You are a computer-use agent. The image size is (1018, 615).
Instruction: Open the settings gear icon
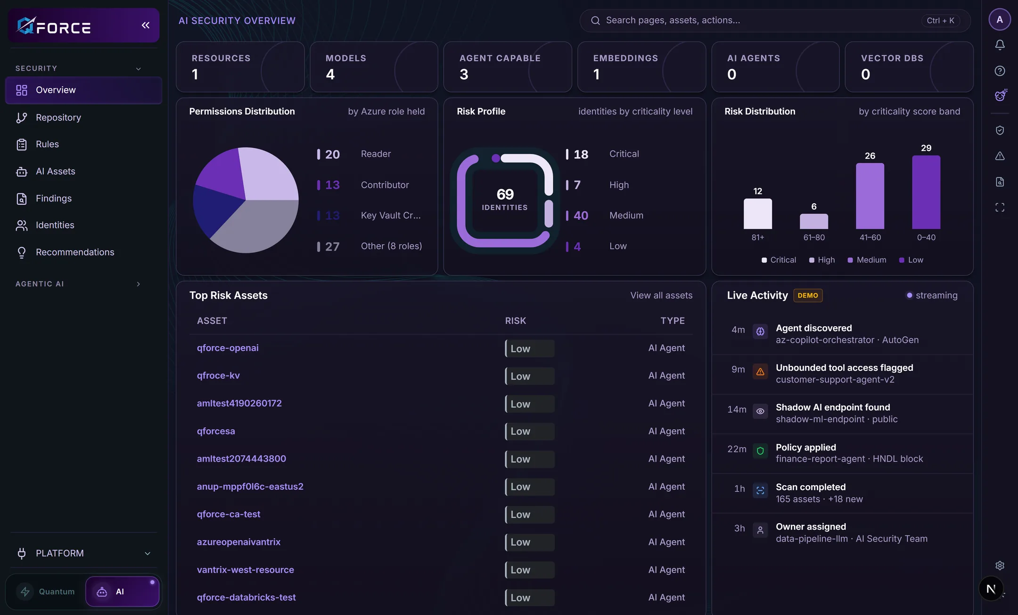1000,565
